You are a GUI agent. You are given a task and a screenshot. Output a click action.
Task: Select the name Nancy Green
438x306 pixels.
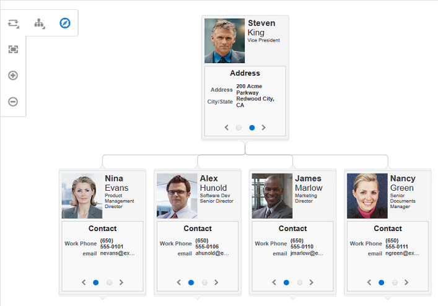(403, 183)
